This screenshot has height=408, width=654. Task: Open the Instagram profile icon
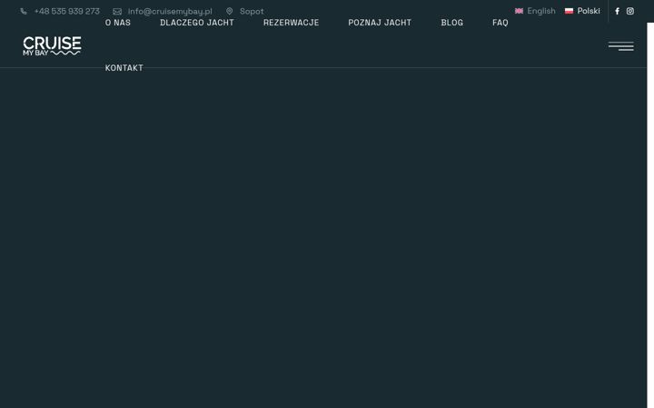click(630, 11)
